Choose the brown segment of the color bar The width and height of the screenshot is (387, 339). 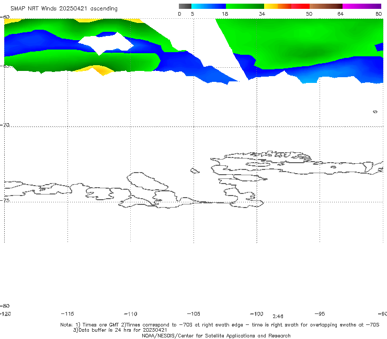[x=326, y=6]
